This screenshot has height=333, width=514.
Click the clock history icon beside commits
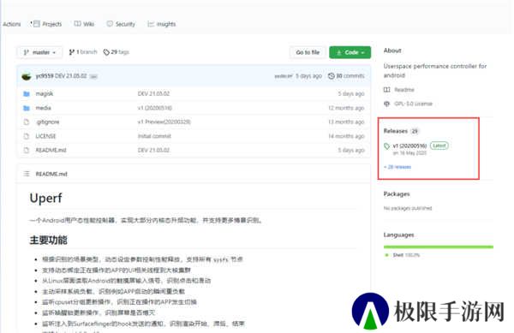(x=331, y=76)
